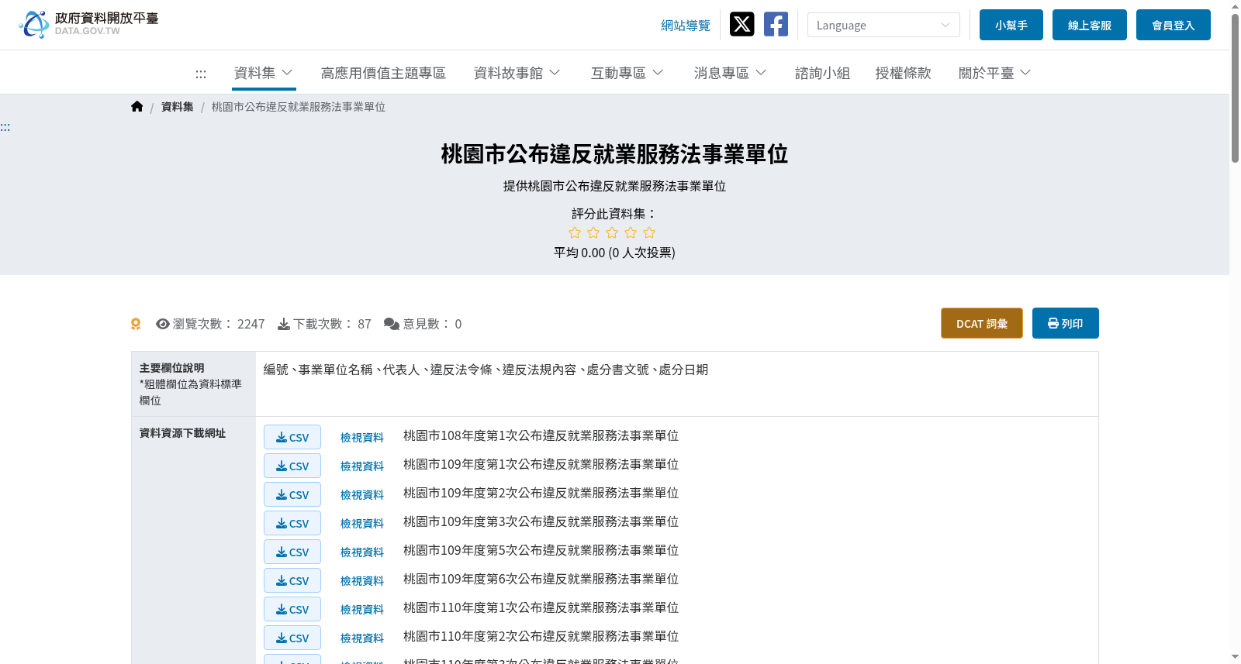
Task: Expand the 消息專區 menu
Action: click(x=731, y=73)
